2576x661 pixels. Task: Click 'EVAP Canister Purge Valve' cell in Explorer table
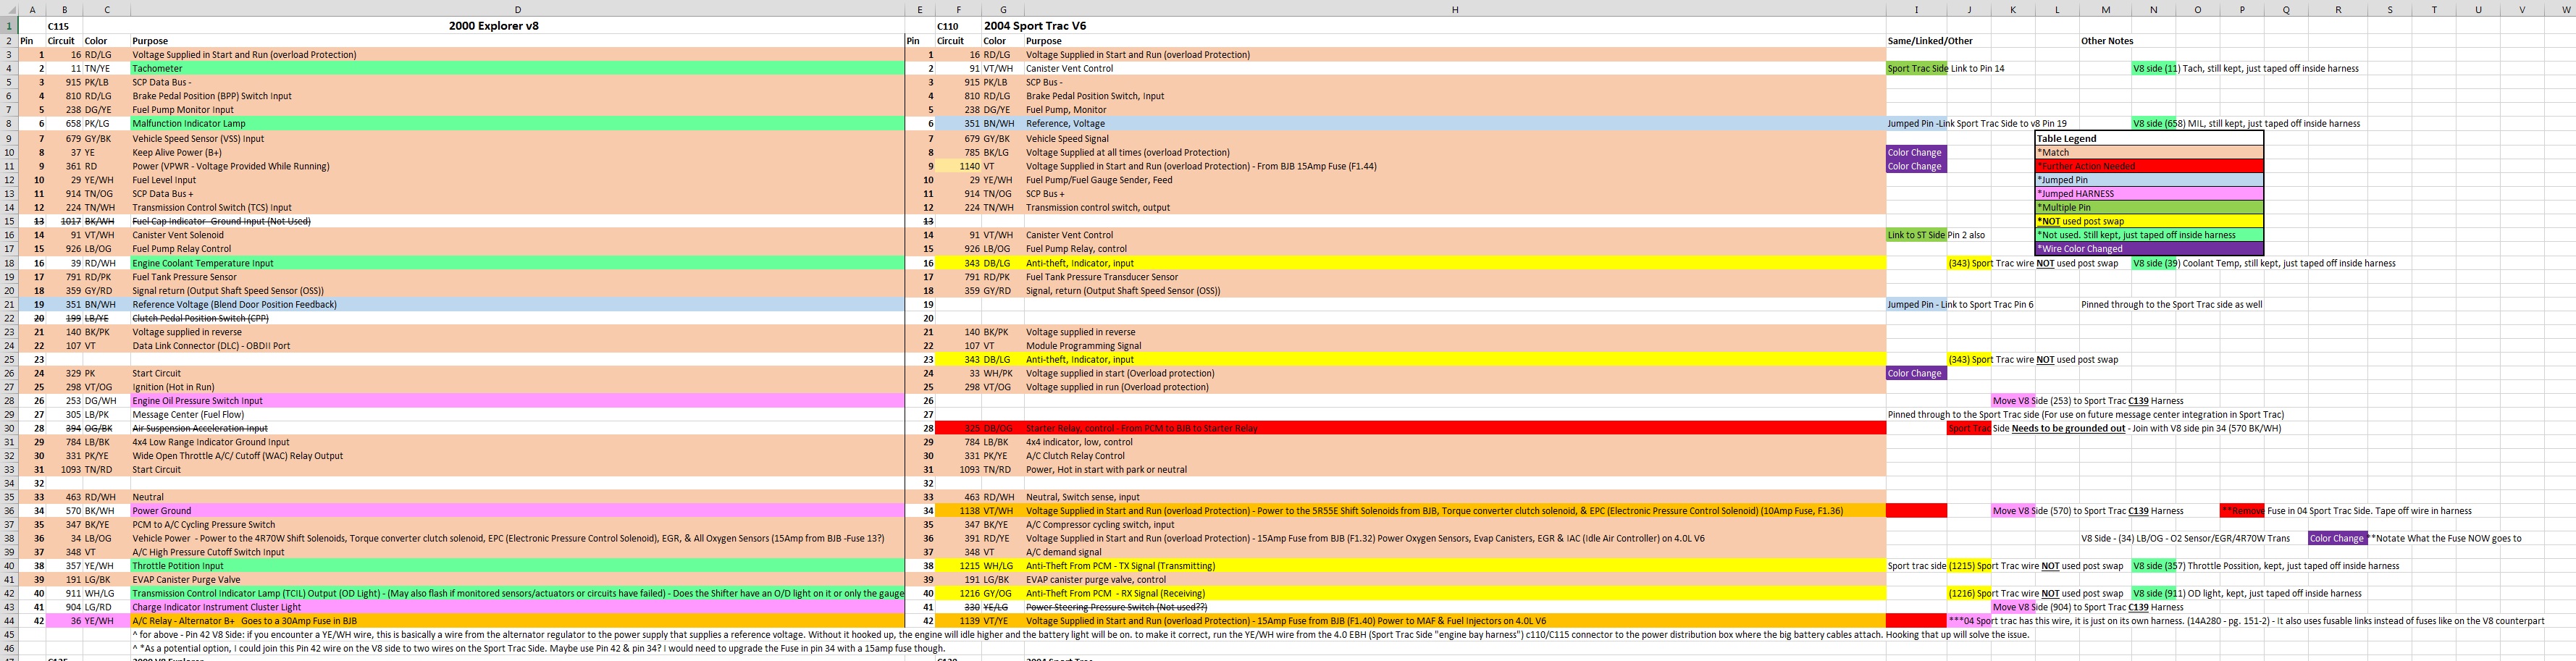click(517, 579)
